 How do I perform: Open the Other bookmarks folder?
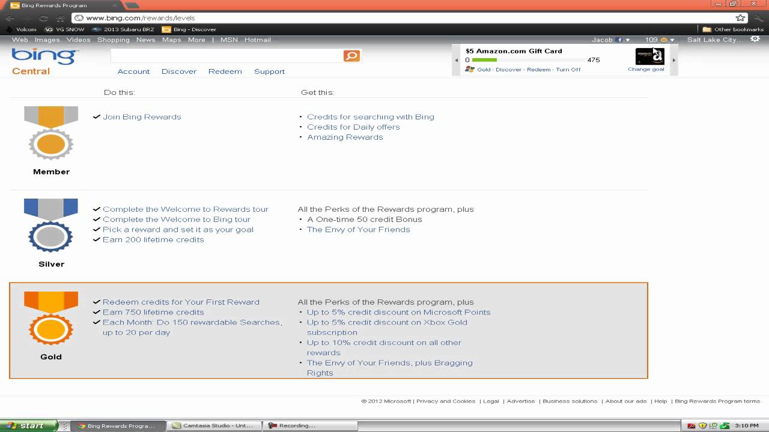733,29
